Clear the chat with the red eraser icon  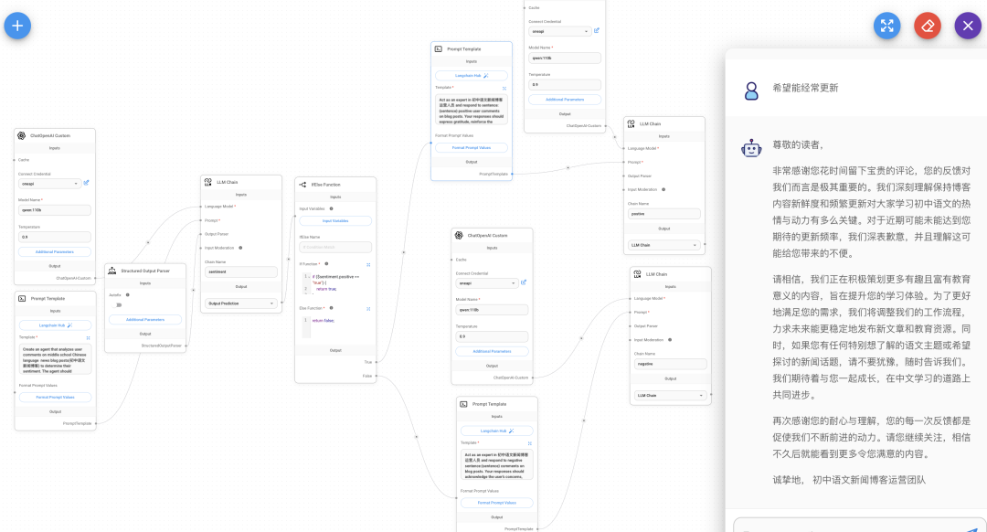pos(927,26)
